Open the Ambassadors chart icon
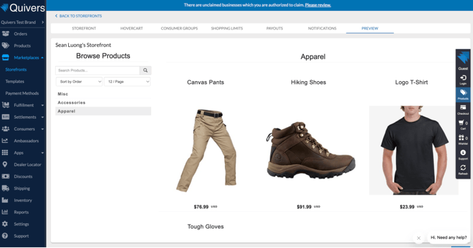Screen dimensions: 473x248 click(x=5, y=141)
